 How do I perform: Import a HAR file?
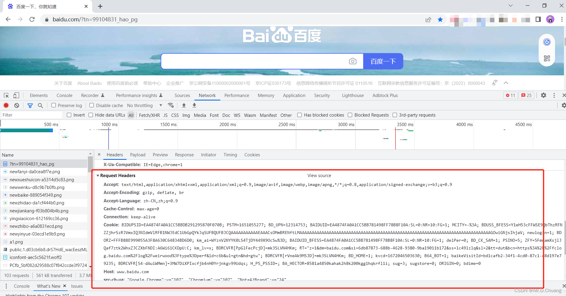[184, 105]
